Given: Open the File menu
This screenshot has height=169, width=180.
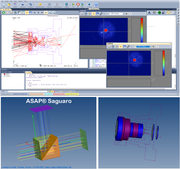Looking at the screenshot, I should click(x=2, y=1).
